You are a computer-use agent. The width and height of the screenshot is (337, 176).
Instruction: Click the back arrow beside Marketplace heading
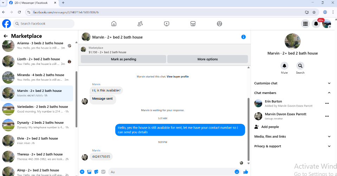click(x=6, y=36)
